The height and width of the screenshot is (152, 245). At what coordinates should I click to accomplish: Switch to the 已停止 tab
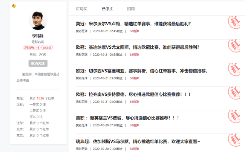tap(107, 9)
